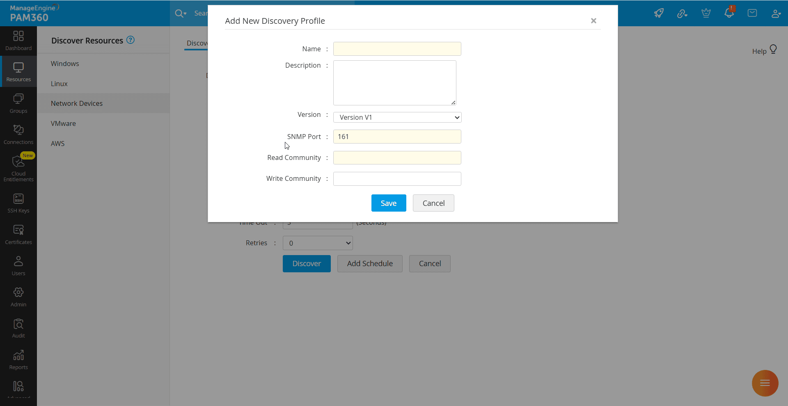Cancel the Add New Discovery Profile dialog
Viewport: 788px width, 406px height.
(x=433, y=203)
